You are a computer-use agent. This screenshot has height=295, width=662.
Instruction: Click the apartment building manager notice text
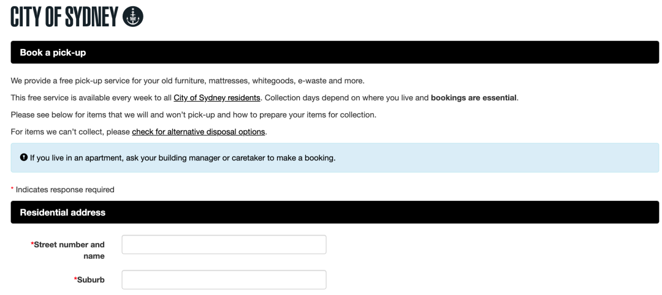pos(183,158)
